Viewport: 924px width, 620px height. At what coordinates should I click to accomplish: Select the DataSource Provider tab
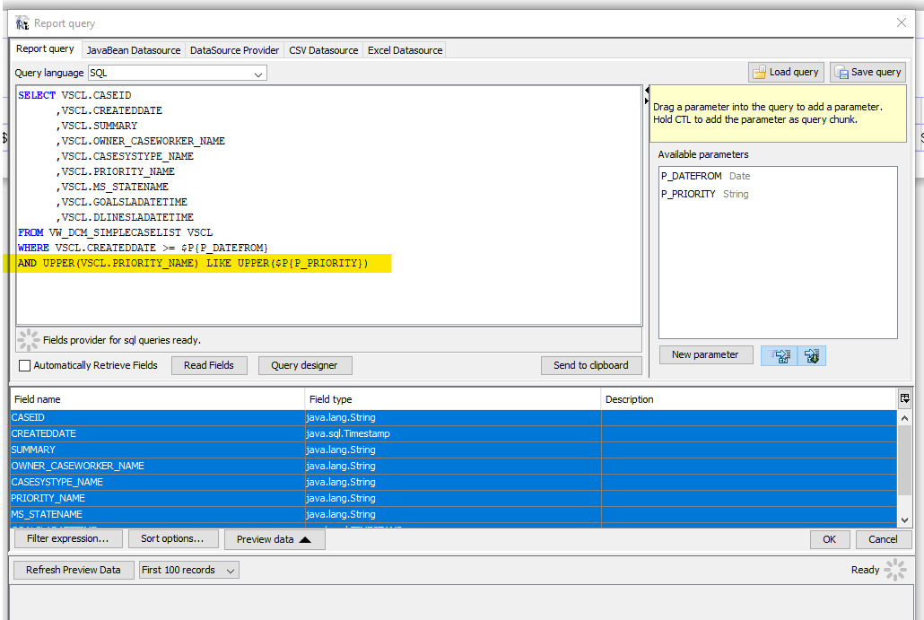[234, 50]
